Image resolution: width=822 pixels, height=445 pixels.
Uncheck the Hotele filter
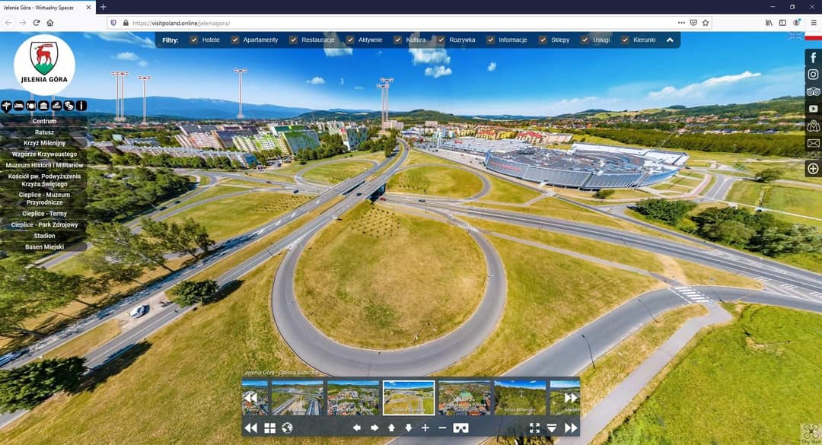[x=194, y=40]
